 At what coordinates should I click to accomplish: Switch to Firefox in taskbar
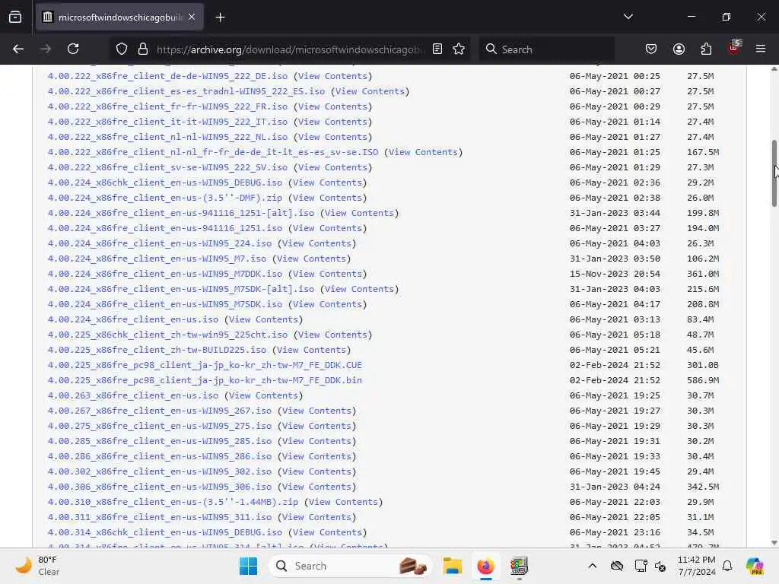(x=485, y=566)
